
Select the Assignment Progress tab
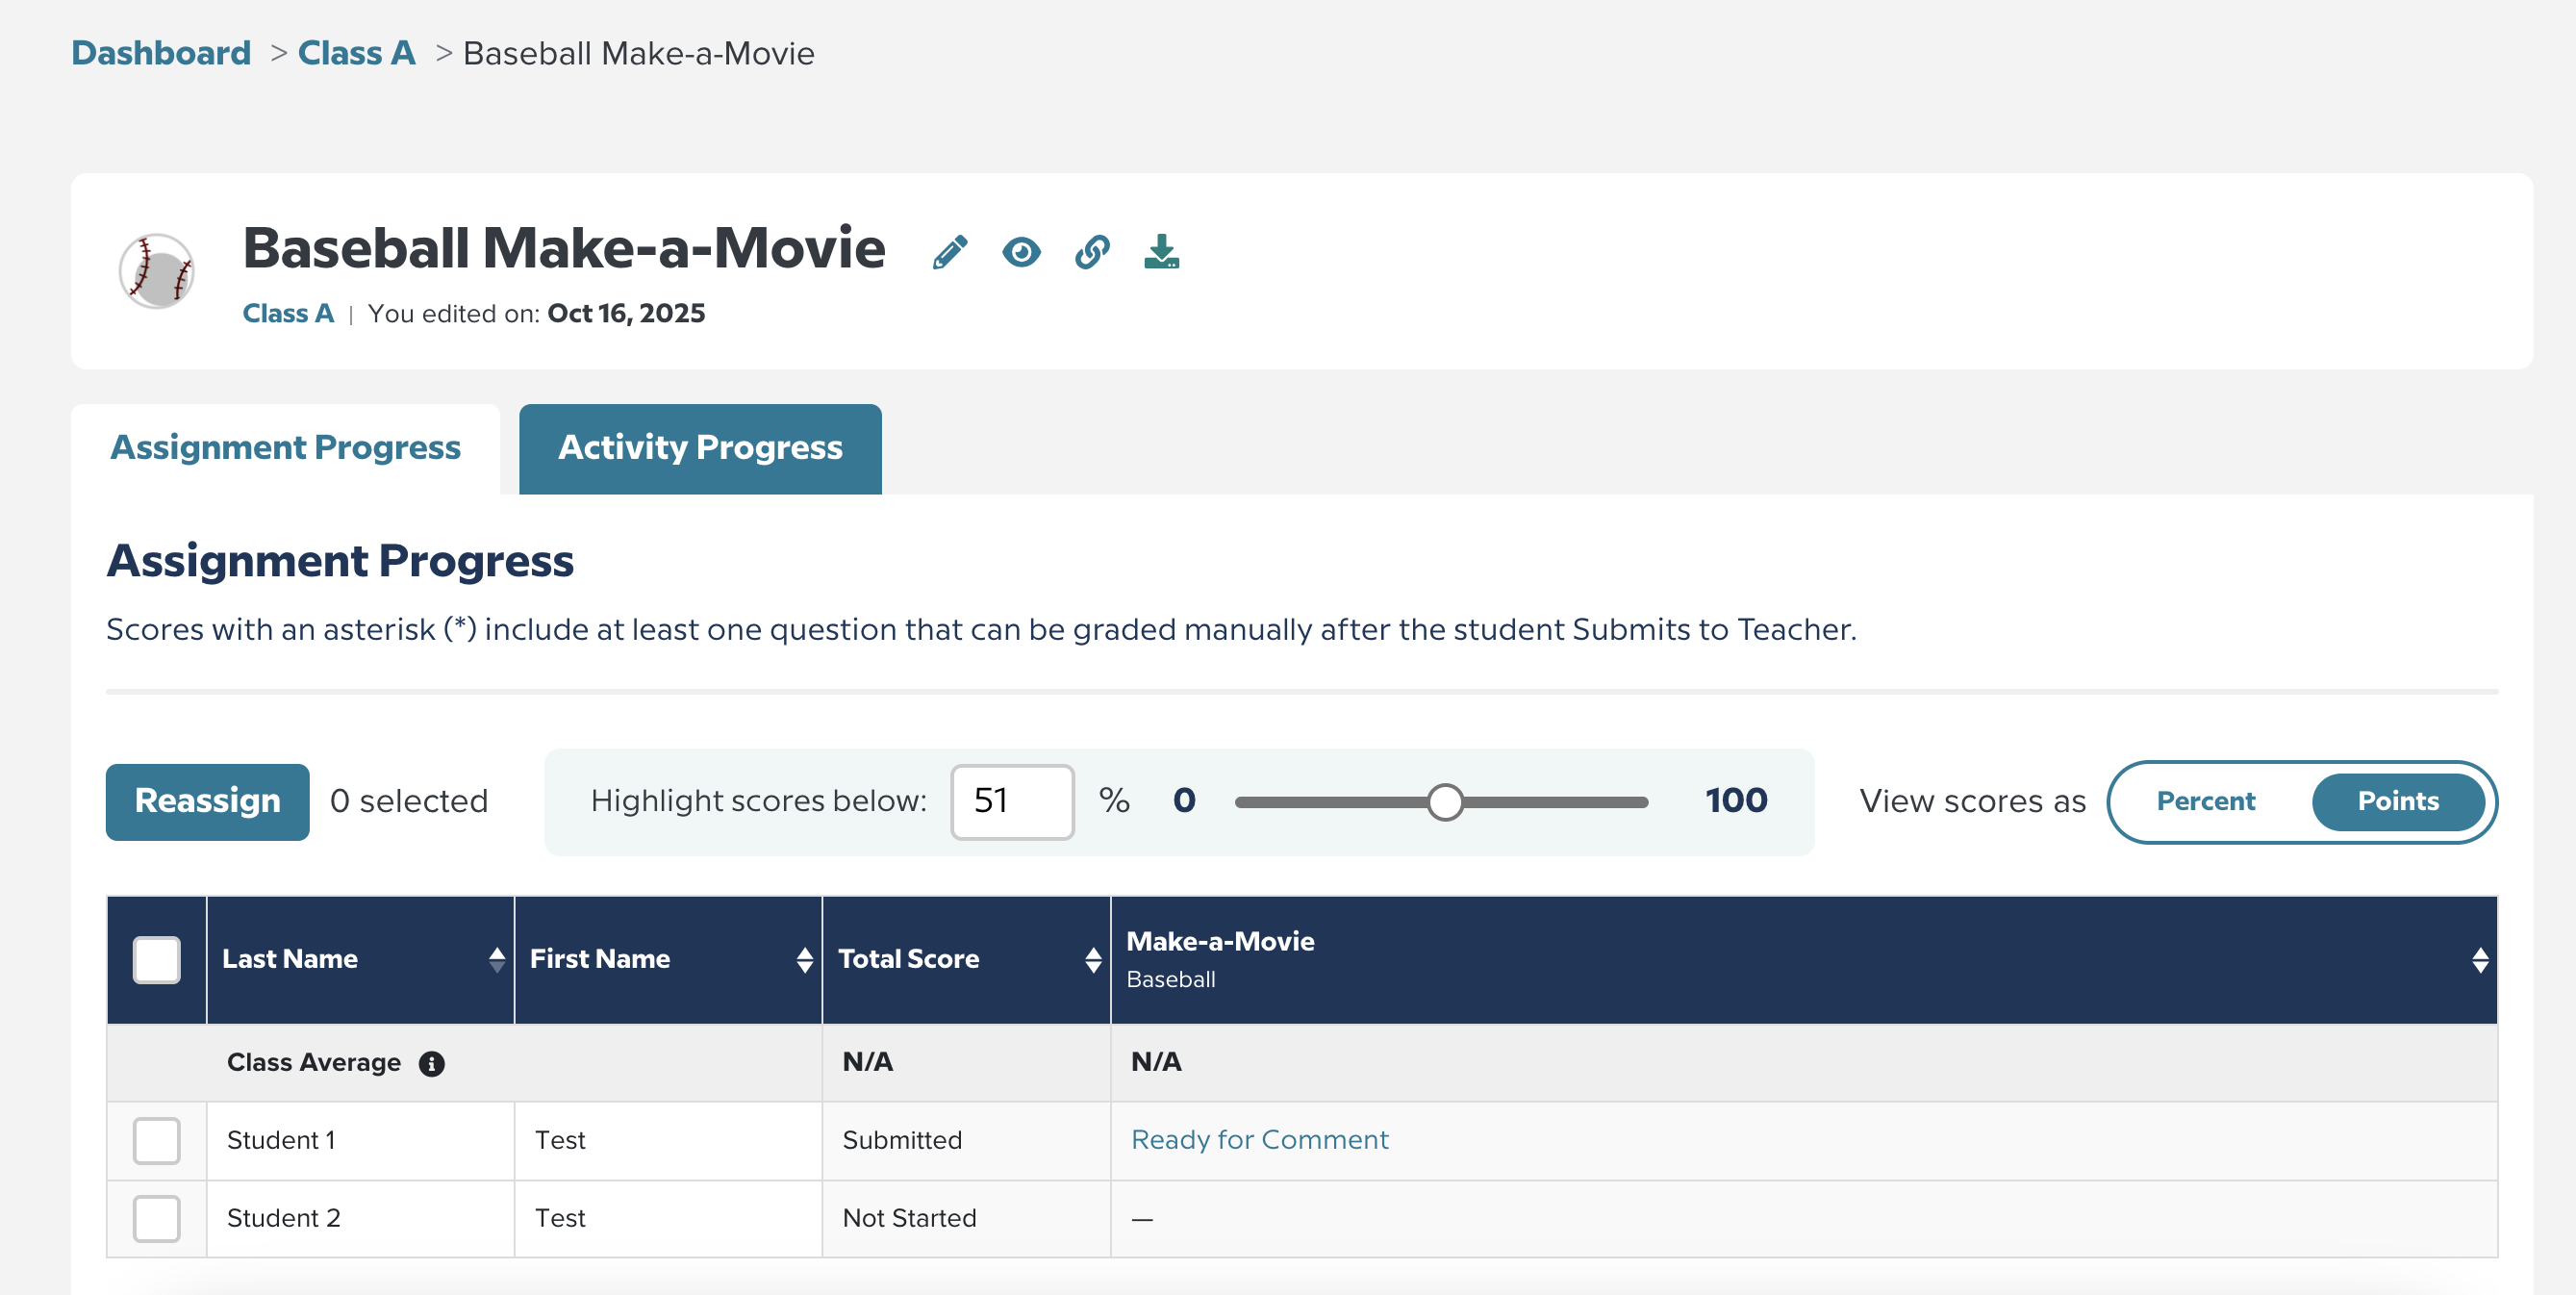pos(286,448)
